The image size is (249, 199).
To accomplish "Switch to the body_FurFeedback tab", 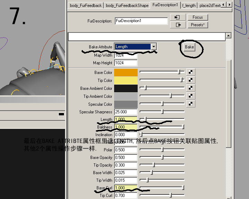I will click(86, 6).
